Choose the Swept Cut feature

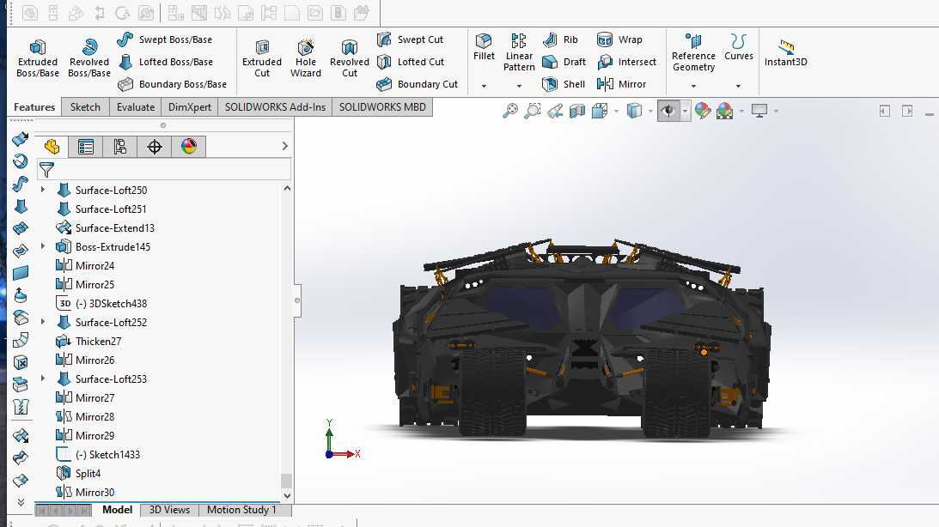pos(410,39)
